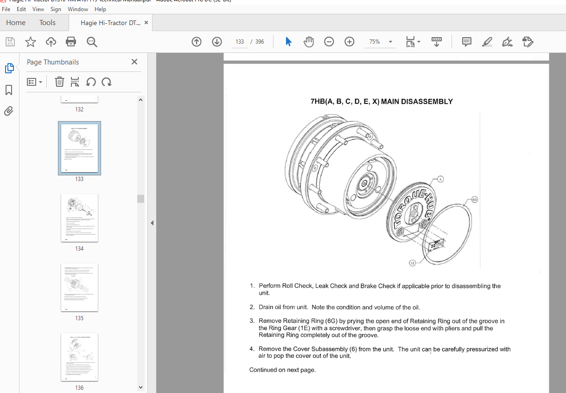Click the text Continued on next page
The height and width of the screenshot is (393, 566).
coord(282,370)
